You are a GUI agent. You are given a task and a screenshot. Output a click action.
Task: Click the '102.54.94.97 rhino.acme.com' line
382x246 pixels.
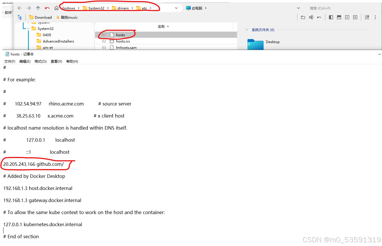(67, 104)
